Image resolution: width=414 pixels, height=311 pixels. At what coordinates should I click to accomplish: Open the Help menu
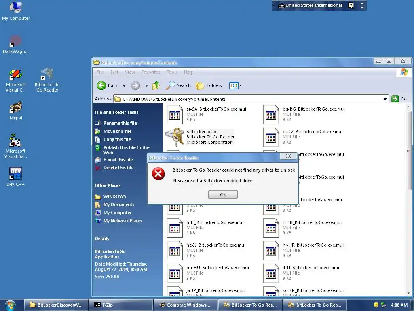point(188,72)
